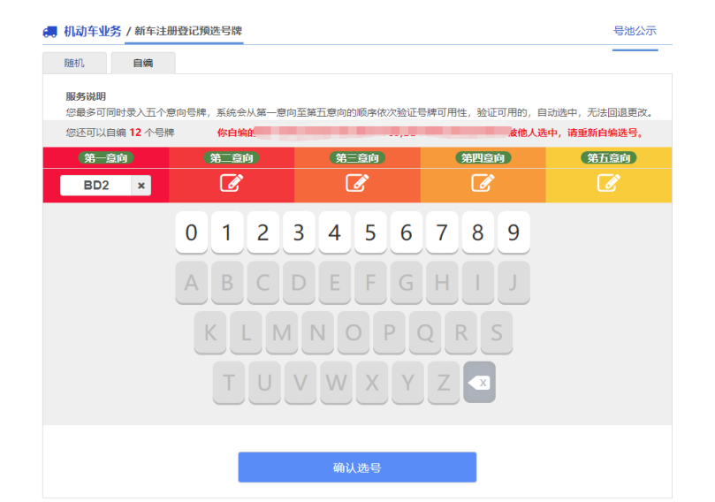The height and width of the screenshot is (502, 715).
Task: Tap letter key F
Action: coord(370,283)
